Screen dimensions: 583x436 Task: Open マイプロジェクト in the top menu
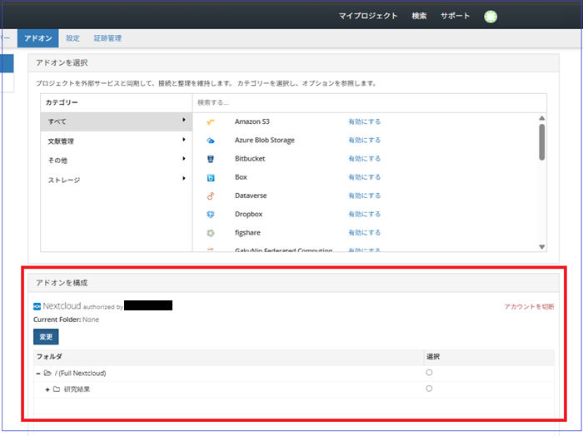(368, 16)
